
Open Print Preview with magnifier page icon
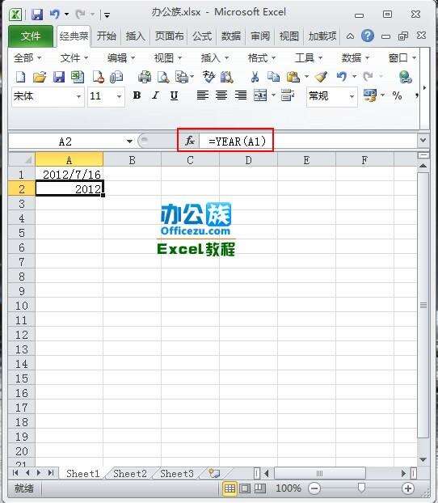pos(163,77)
